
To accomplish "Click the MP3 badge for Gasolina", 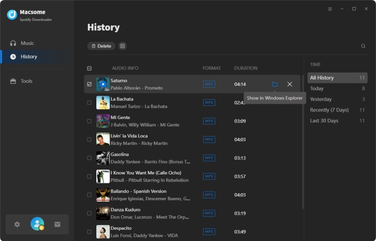I will tap(209, 158).
